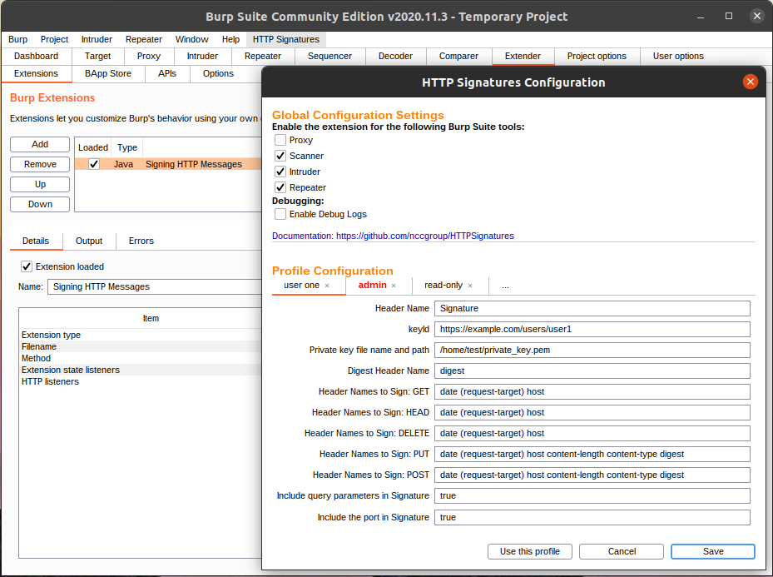Open the BApp Store sub-tab

click(x=108, y=73)
